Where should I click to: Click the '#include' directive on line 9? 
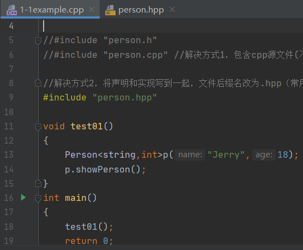(65, 97)
